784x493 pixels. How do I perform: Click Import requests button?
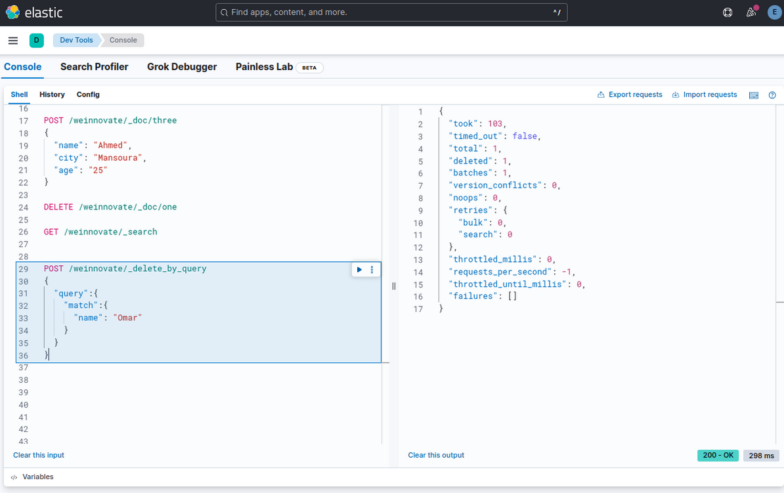(705, 95)
